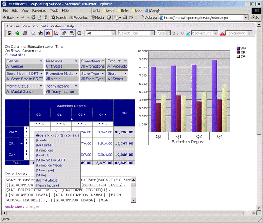Choose [Promotions] in the axis popup
Viewport: 263px width, 223px height.
point(45,150)
